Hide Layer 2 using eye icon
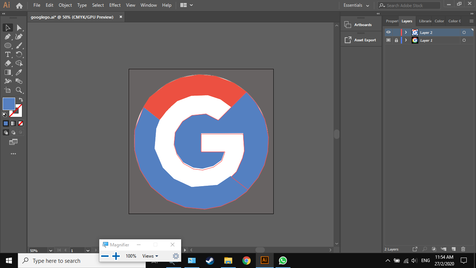476x268 pixels. coord(388,32)
